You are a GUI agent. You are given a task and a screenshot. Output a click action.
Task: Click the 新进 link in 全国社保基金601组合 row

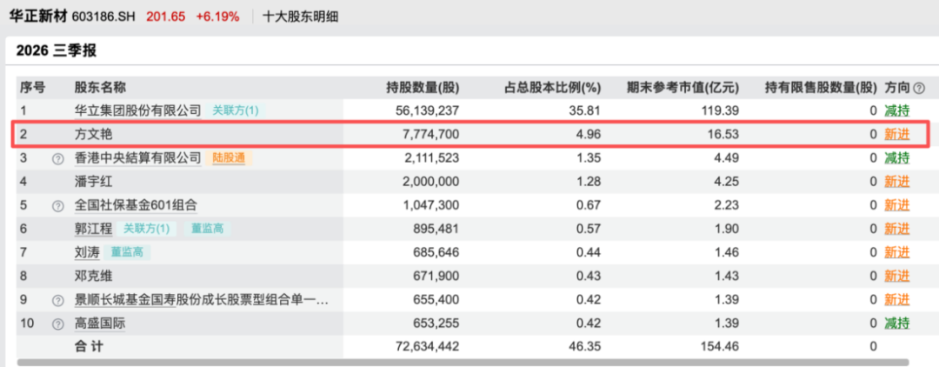click(x=897, y=205)
